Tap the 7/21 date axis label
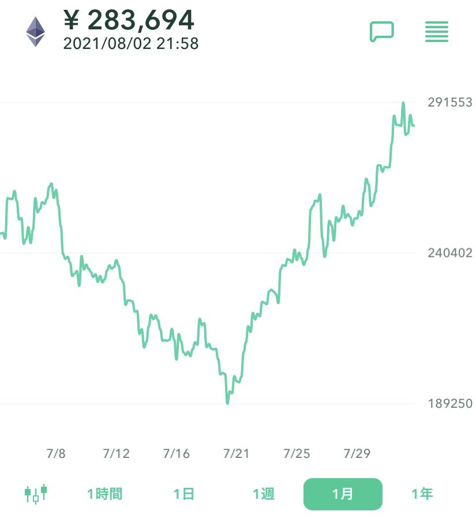476x519 pixels. [x=237, y=453]
